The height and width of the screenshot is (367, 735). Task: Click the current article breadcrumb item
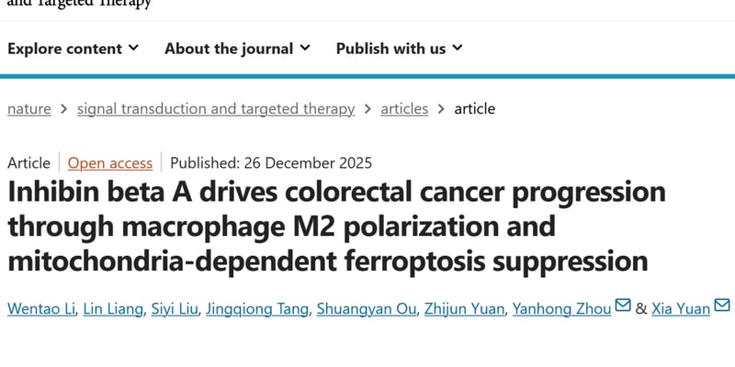[474, 108]
